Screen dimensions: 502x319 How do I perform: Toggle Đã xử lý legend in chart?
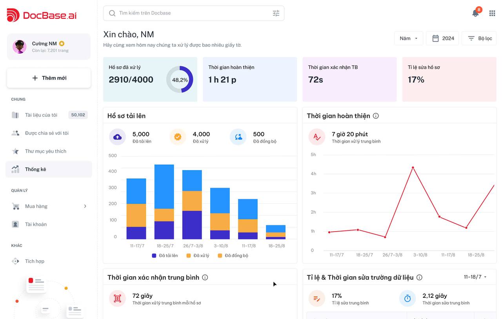(198, 256)
